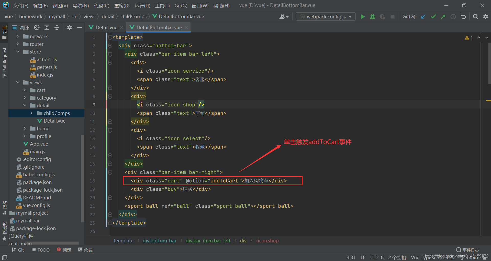Collapse the detail folder
This screenshot has width=491, height=261.
[25, 105]
